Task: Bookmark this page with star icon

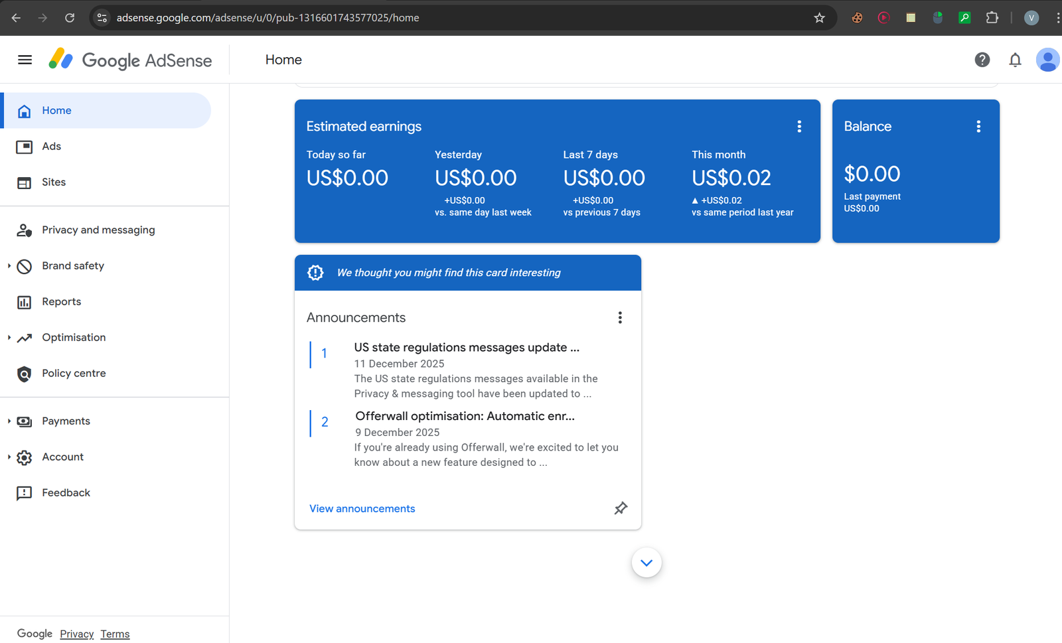Action: [819, 18]
